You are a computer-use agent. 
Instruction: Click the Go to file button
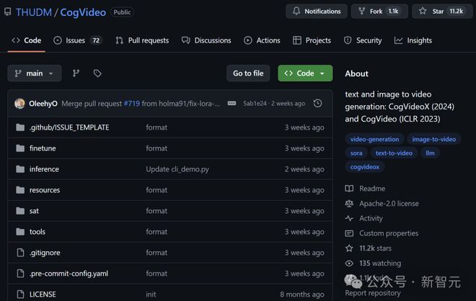pos(248,73)
